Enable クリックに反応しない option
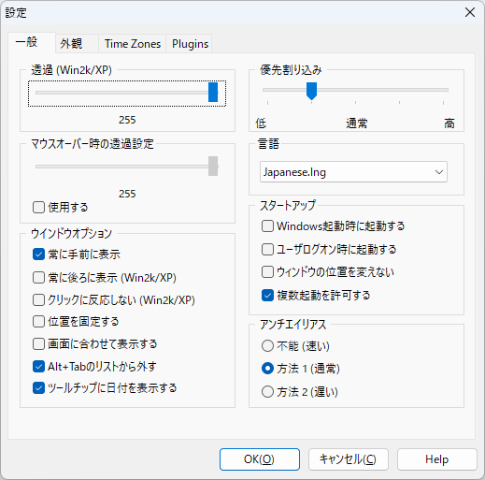Screen dimensions: 485x480 (x=38, y=300)
